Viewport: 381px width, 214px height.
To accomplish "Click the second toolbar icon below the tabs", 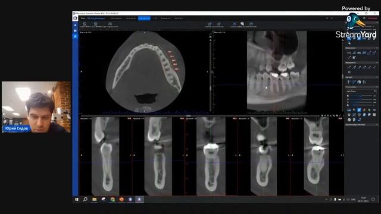I will (96, 24).
